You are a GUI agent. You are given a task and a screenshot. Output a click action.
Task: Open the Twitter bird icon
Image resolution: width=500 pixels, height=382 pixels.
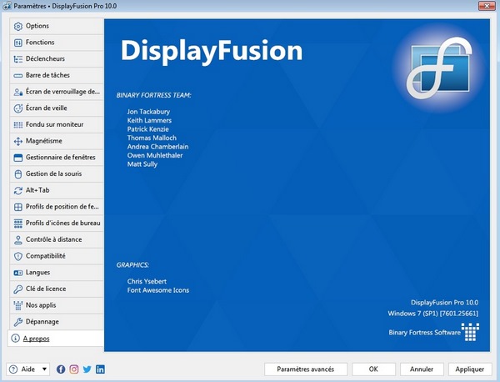[x=87, y=369]
